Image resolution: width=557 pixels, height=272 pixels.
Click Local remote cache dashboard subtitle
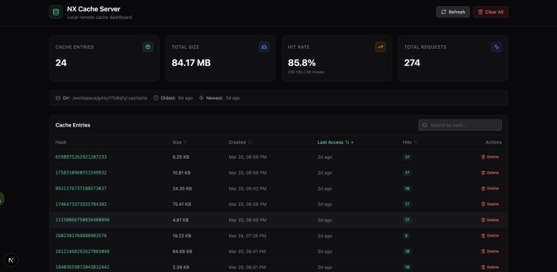point(100,17)
